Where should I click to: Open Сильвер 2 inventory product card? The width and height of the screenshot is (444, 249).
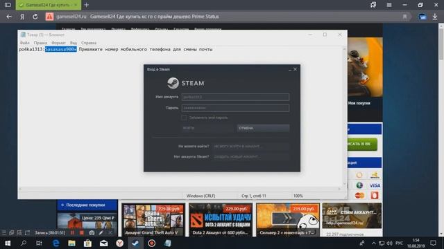(x=288, y=220)
